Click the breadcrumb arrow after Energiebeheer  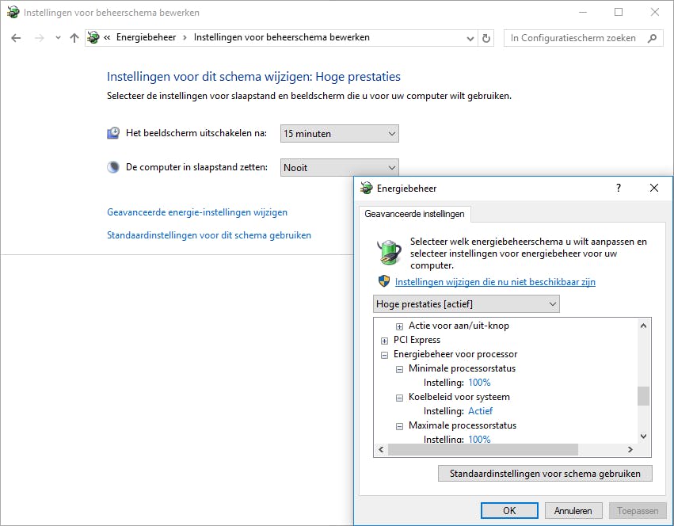point(185,38)
